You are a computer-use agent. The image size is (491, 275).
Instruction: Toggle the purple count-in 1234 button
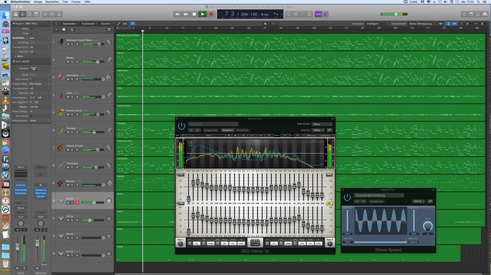318,14
